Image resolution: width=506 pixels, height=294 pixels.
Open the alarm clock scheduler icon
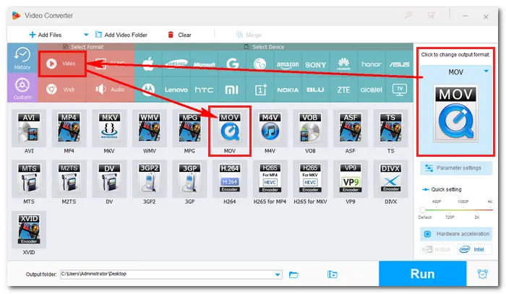pos(482,274)
